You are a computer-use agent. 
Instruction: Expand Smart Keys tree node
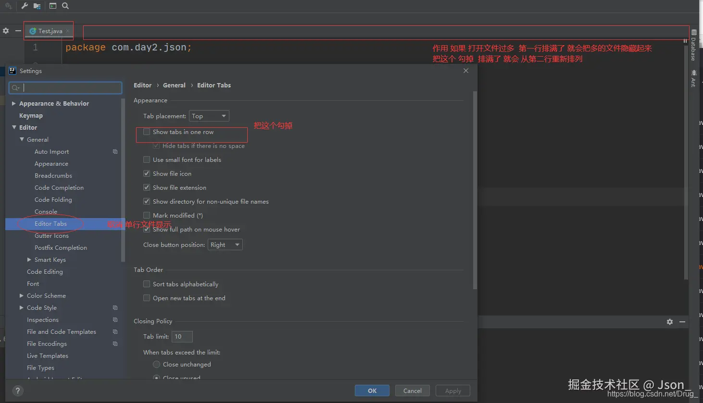coord(29,260)
